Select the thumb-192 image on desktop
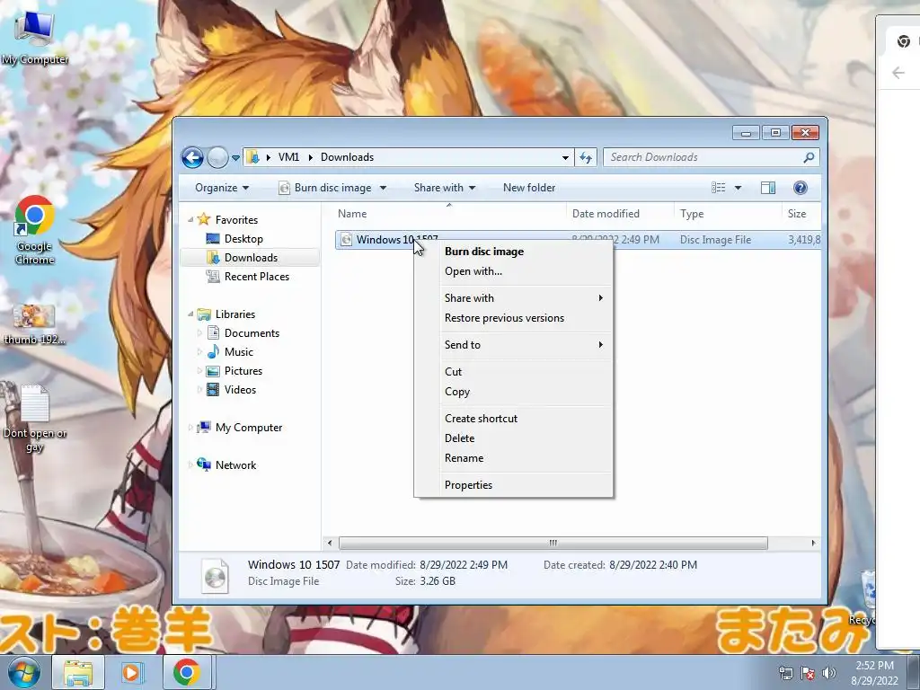The width and height of the screenshot is (920, 690). (x=35, y=324)
